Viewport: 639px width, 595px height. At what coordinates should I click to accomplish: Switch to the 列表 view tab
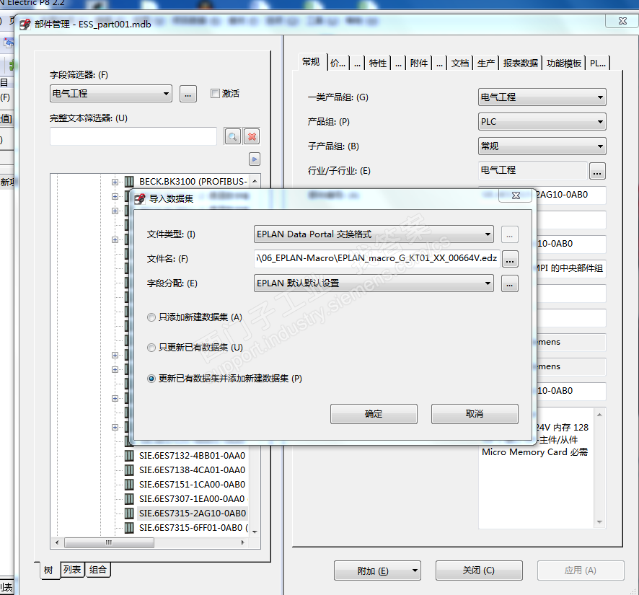pyautogui.click(x=72, y=569)
